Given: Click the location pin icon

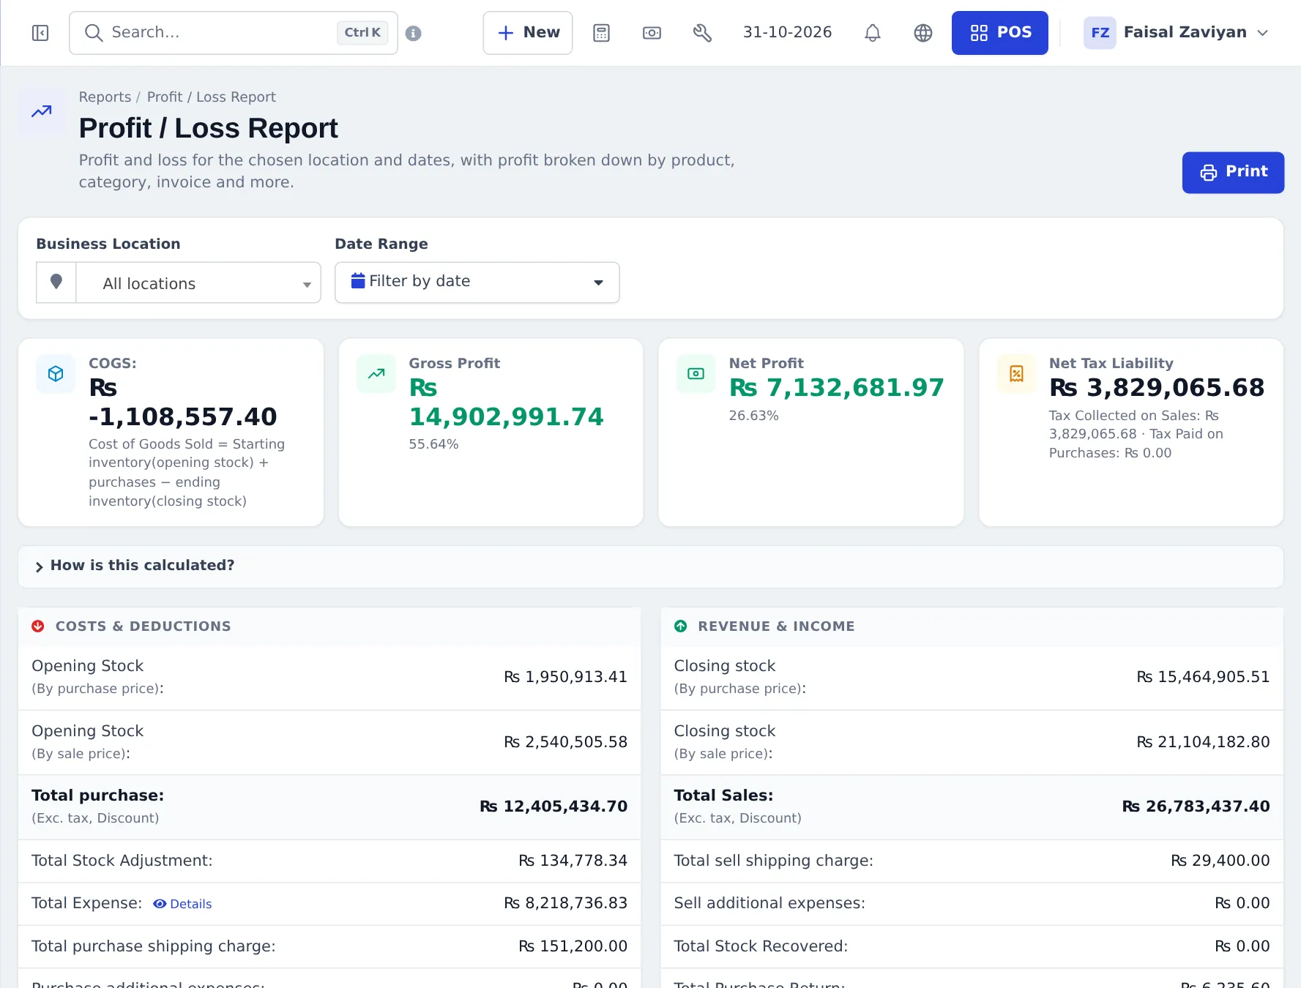Looking at the screenshot, I should tap(56, 282).
